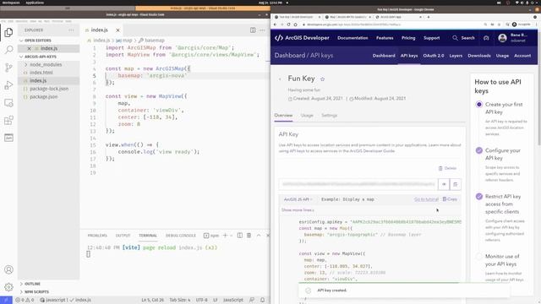The height and width of the screenshot is (304, 541).
Task: Open Run and Debug view
Action: 8,85
